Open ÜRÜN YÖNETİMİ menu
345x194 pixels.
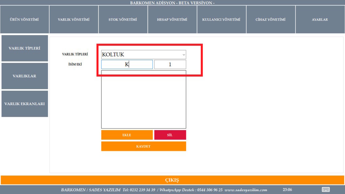pos(24,20)
